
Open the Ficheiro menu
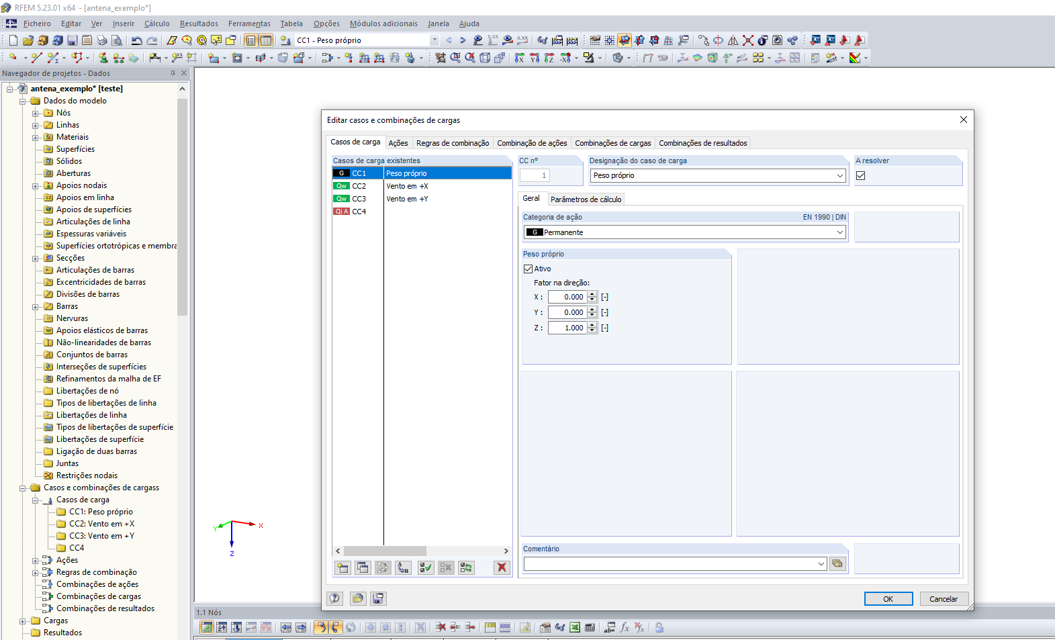pos(37,24)
